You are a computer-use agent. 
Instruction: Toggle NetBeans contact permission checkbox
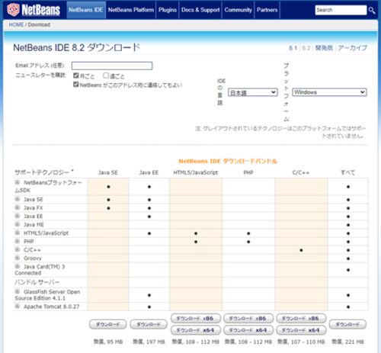76,85
